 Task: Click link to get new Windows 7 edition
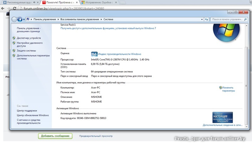click(108, 28)
